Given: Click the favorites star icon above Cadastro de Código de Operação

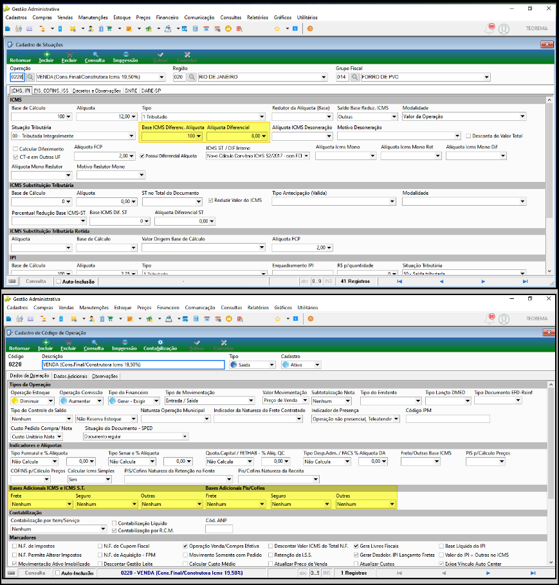Looking at the screenshot, I should click(x=278, y=319).
